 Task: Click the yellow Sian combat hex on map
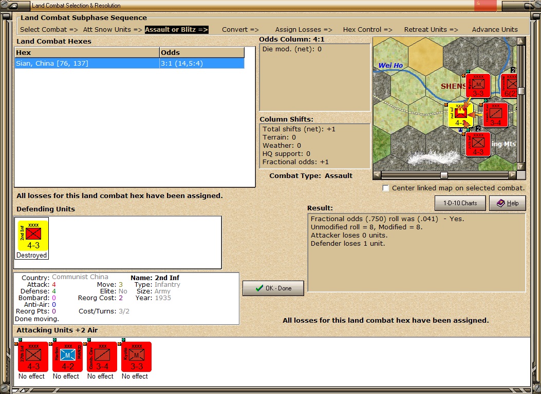tap(460, 115)
